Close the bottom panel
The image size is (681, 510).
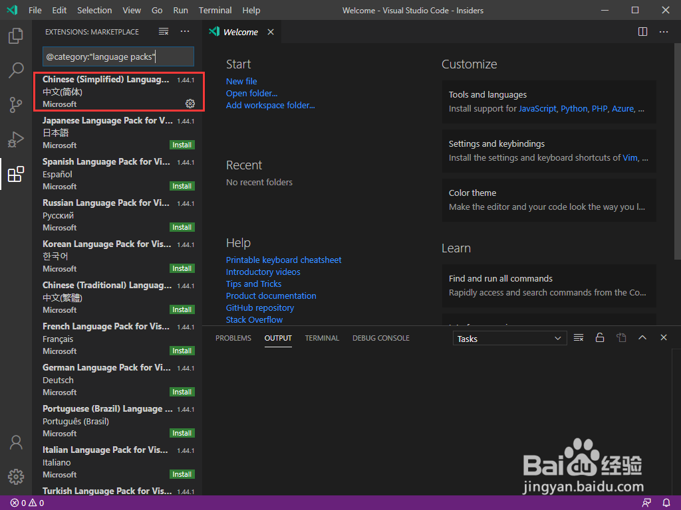point(664,338)
